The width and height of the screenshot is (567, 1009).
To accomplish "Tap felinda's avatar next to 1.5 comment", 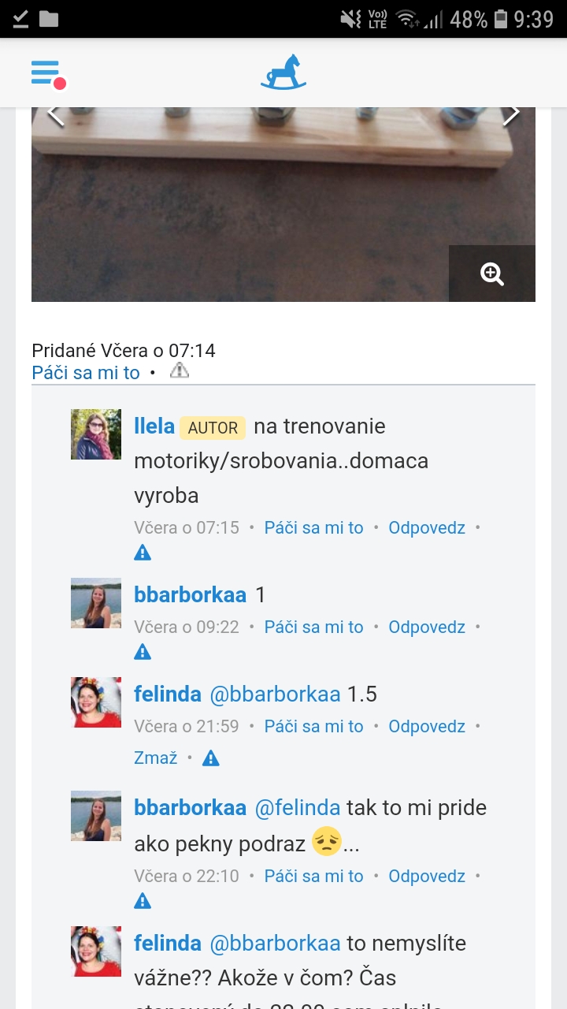I will tap(96, 702).
